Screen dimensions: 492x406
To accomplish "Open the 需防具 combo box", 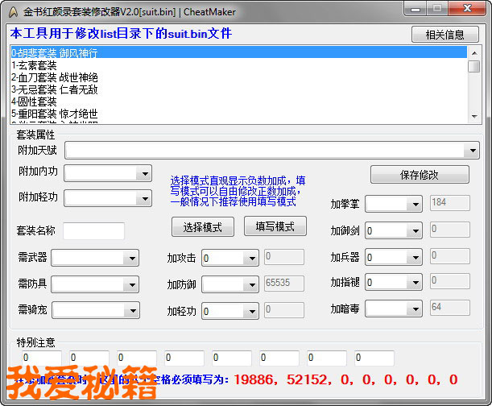I will [x=131, y=285].
